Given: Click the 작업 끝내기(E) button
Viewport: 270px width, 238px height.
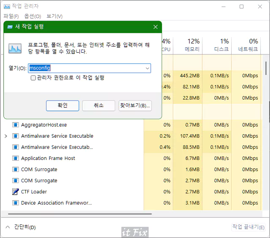Looking at the screenshot, I should click(248, 227).
